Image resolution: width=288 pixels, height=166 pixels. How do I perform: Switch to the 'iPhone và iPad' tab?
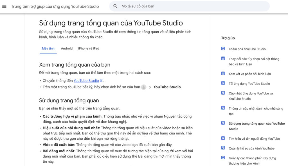pyautogui.click(x=89, y=48)
